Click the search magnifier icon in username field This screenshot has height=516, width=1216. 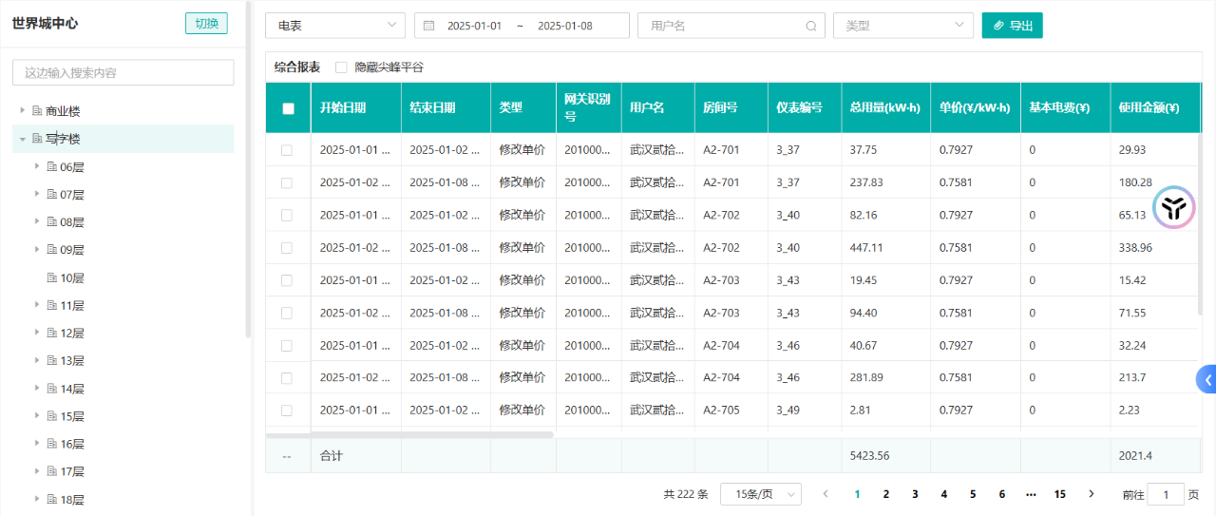click(x=810, y=26)
